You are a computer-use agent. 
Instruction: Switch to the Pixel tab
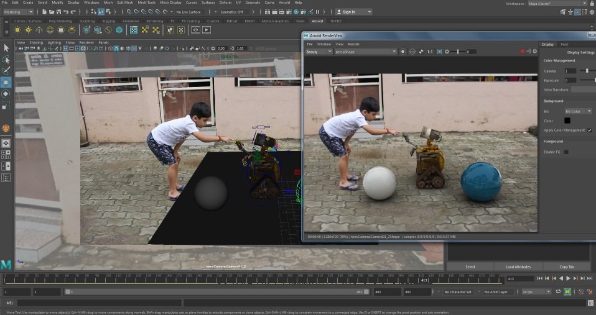coord(564,44)
